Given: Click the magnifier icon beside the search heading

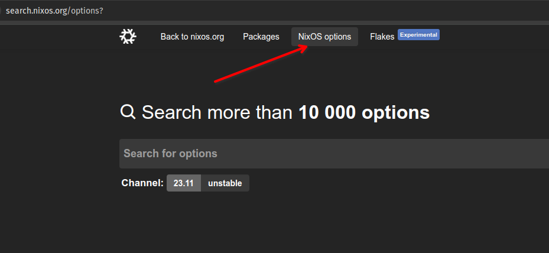Looking at the screenshot, I should pos(128,112).
